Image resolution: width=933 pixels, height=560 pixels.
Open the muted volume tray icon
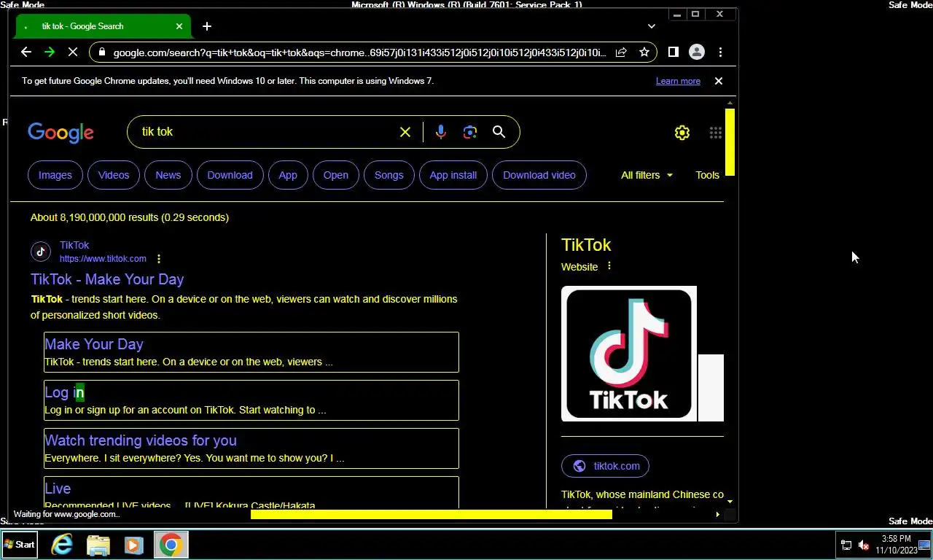point(864,545)
